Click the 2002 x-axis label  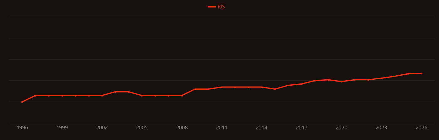click(102, 127)
